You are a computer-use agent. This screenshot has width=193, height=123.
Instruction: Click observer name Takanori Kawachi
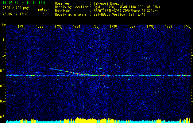pos(108,3)
